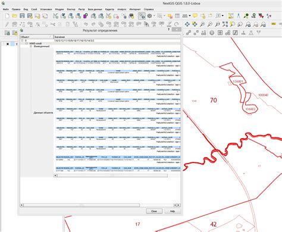Click Zoom to Selection icon
This screenshot has width=282, height=232.
coord(233,24)
